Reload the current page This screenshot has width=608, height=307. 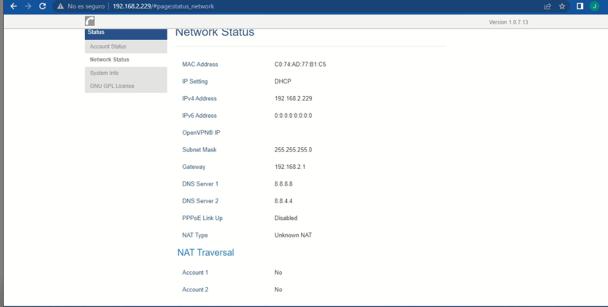43,6
